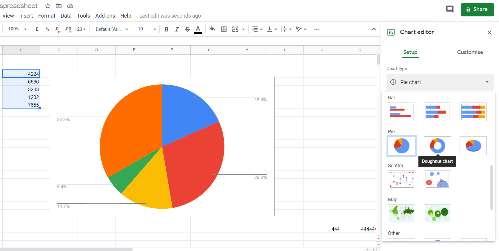Screen dimensions: 499x251
Task: Choose the 100% stacked bar chart
Action: pos(473,112)
